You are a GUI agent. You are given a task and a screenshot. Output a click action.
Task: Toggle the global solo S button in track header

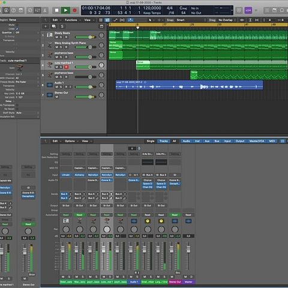tap(62, 26)
